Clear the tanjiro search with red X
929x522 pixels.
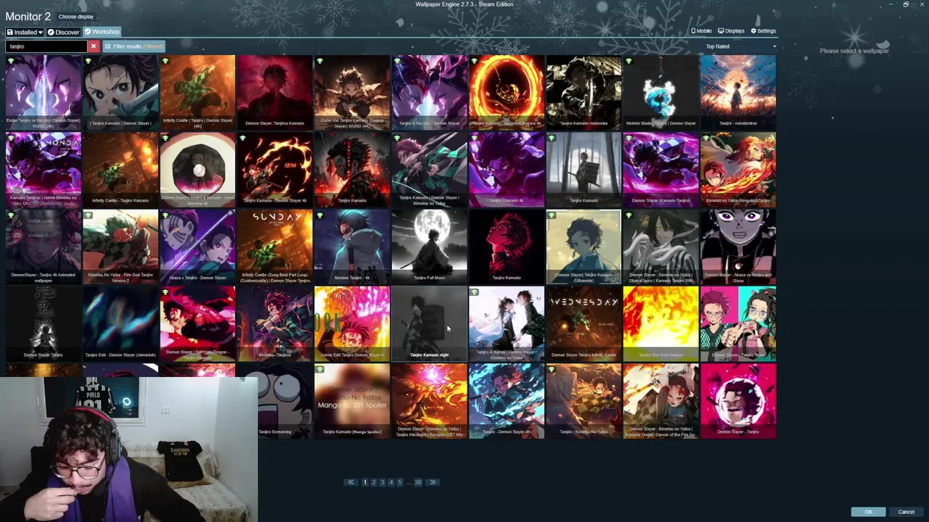(93, 46)
